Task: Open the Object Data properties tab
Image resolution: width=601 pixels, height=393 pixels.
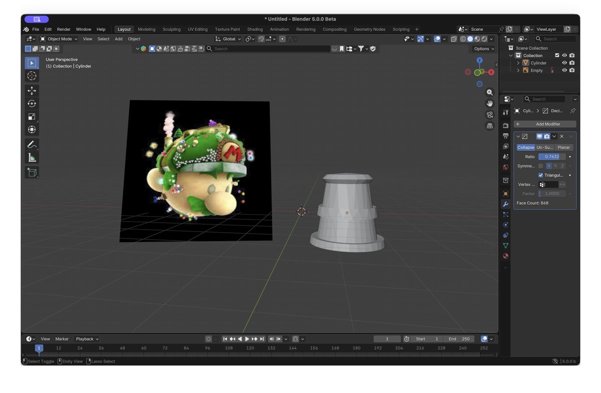Action: (x=505, y=246)
